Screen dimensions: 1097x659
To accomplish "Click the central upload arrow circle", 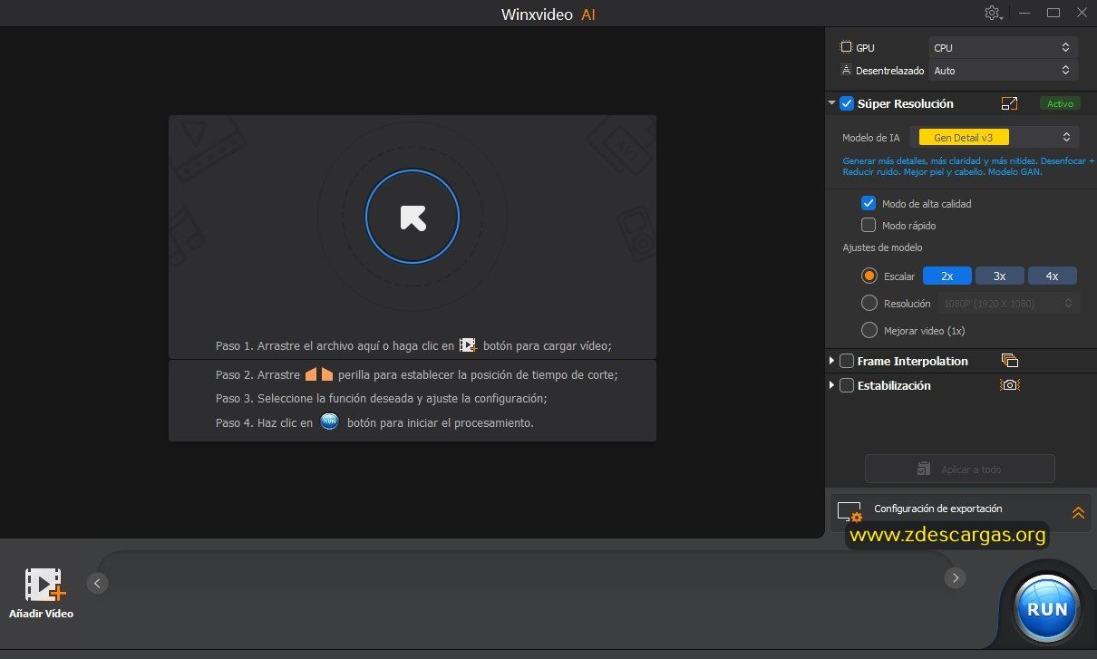I will (x=413, y=217).
